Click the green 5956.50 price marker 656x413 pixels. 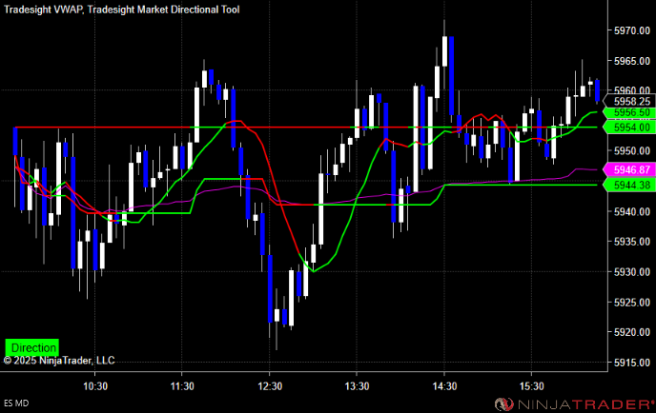point(629,112)
